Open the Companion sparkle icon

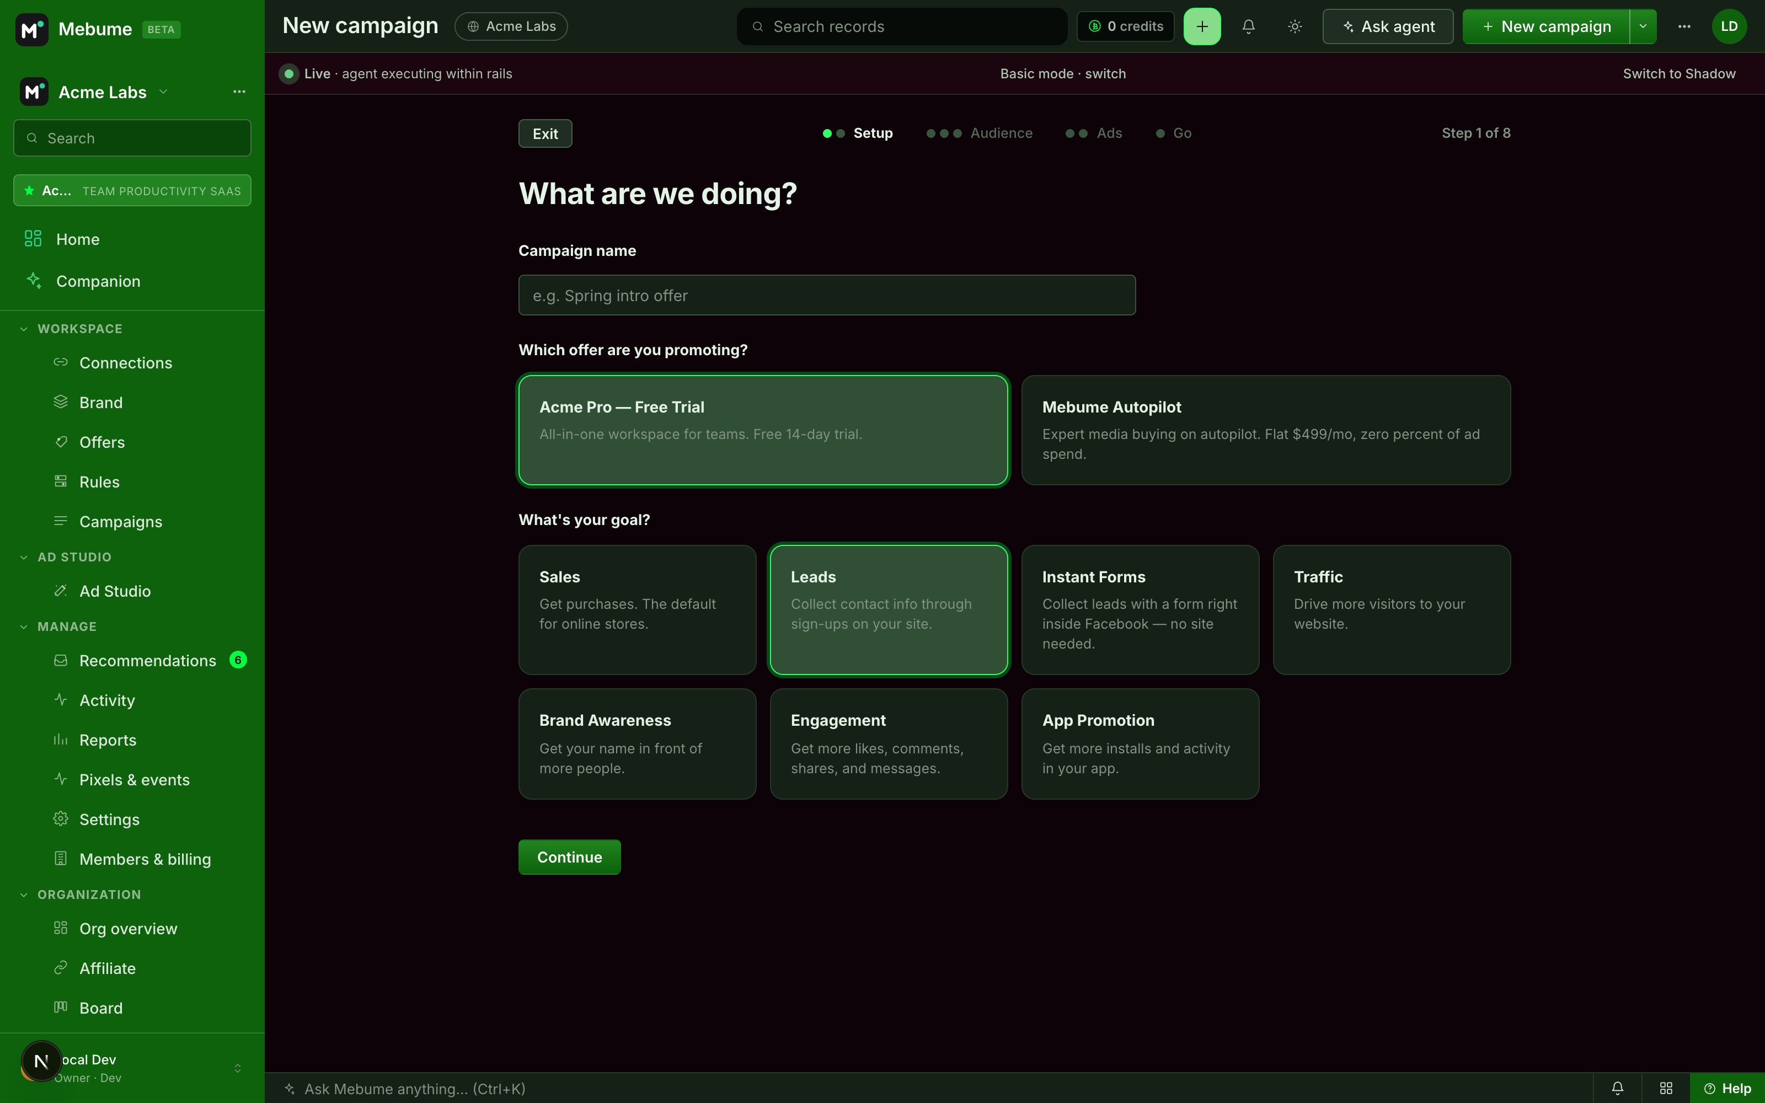(33, 280)
